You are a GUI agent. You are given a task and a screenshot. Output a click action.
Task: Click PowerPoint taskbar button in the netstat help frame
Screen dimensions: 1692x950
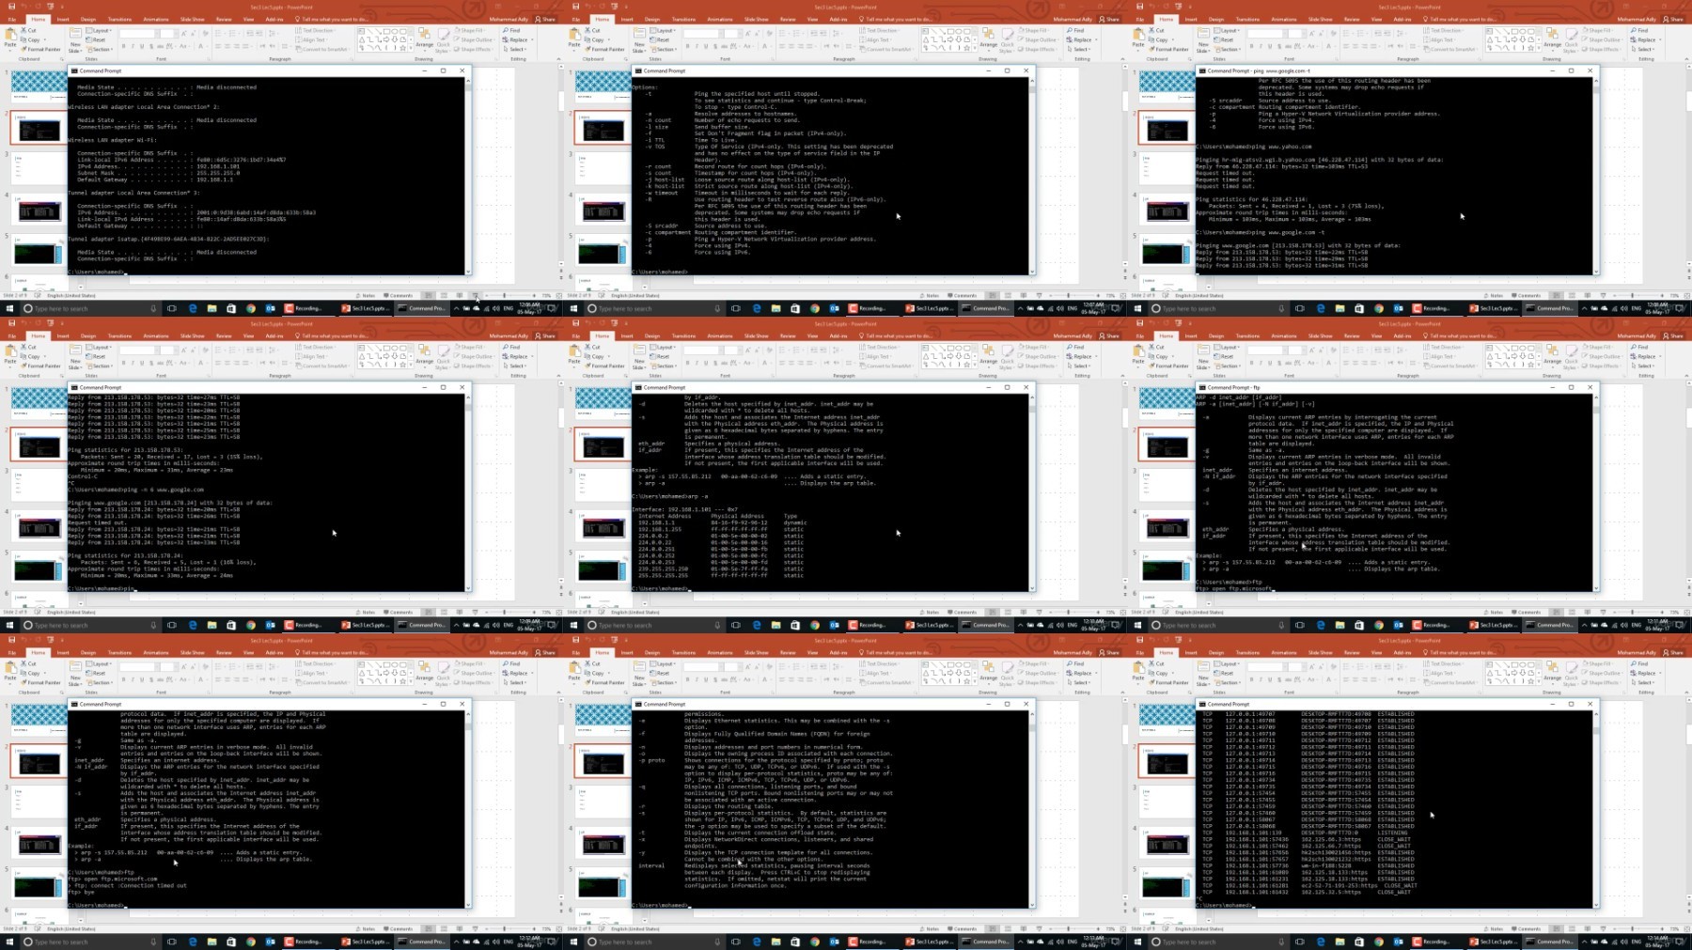[929, 942]
